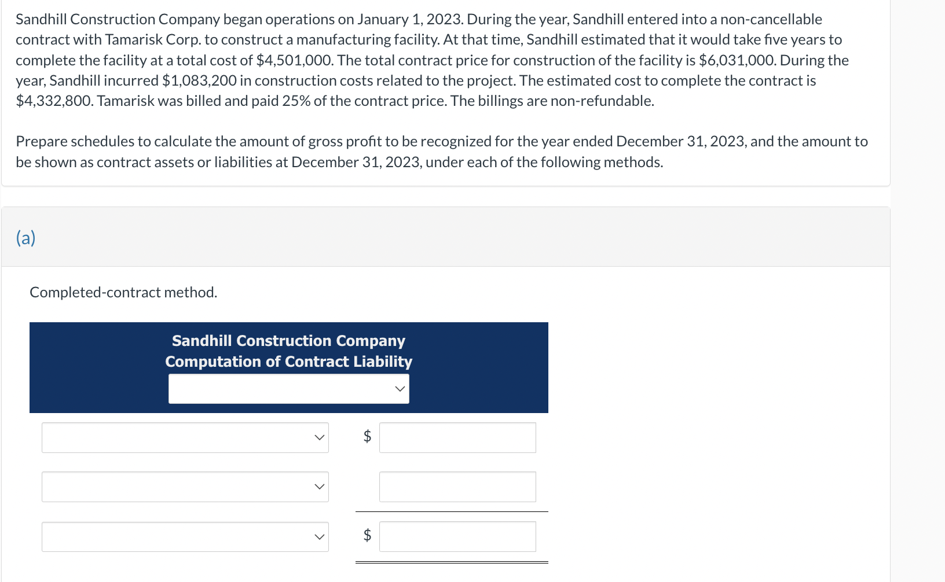Viewport: 945px width, 582px height.
Task: Click the underline below the second amount field
Action: pos(452,511)
